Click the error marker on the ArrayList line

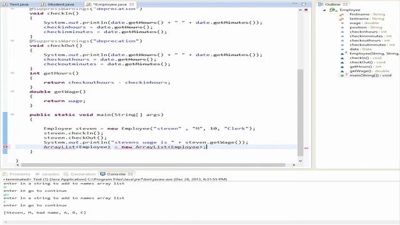point(5,147)
